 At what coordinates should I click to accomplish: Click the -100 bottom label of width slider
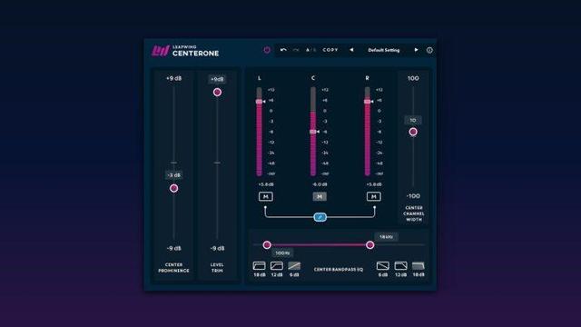(413, 196)
